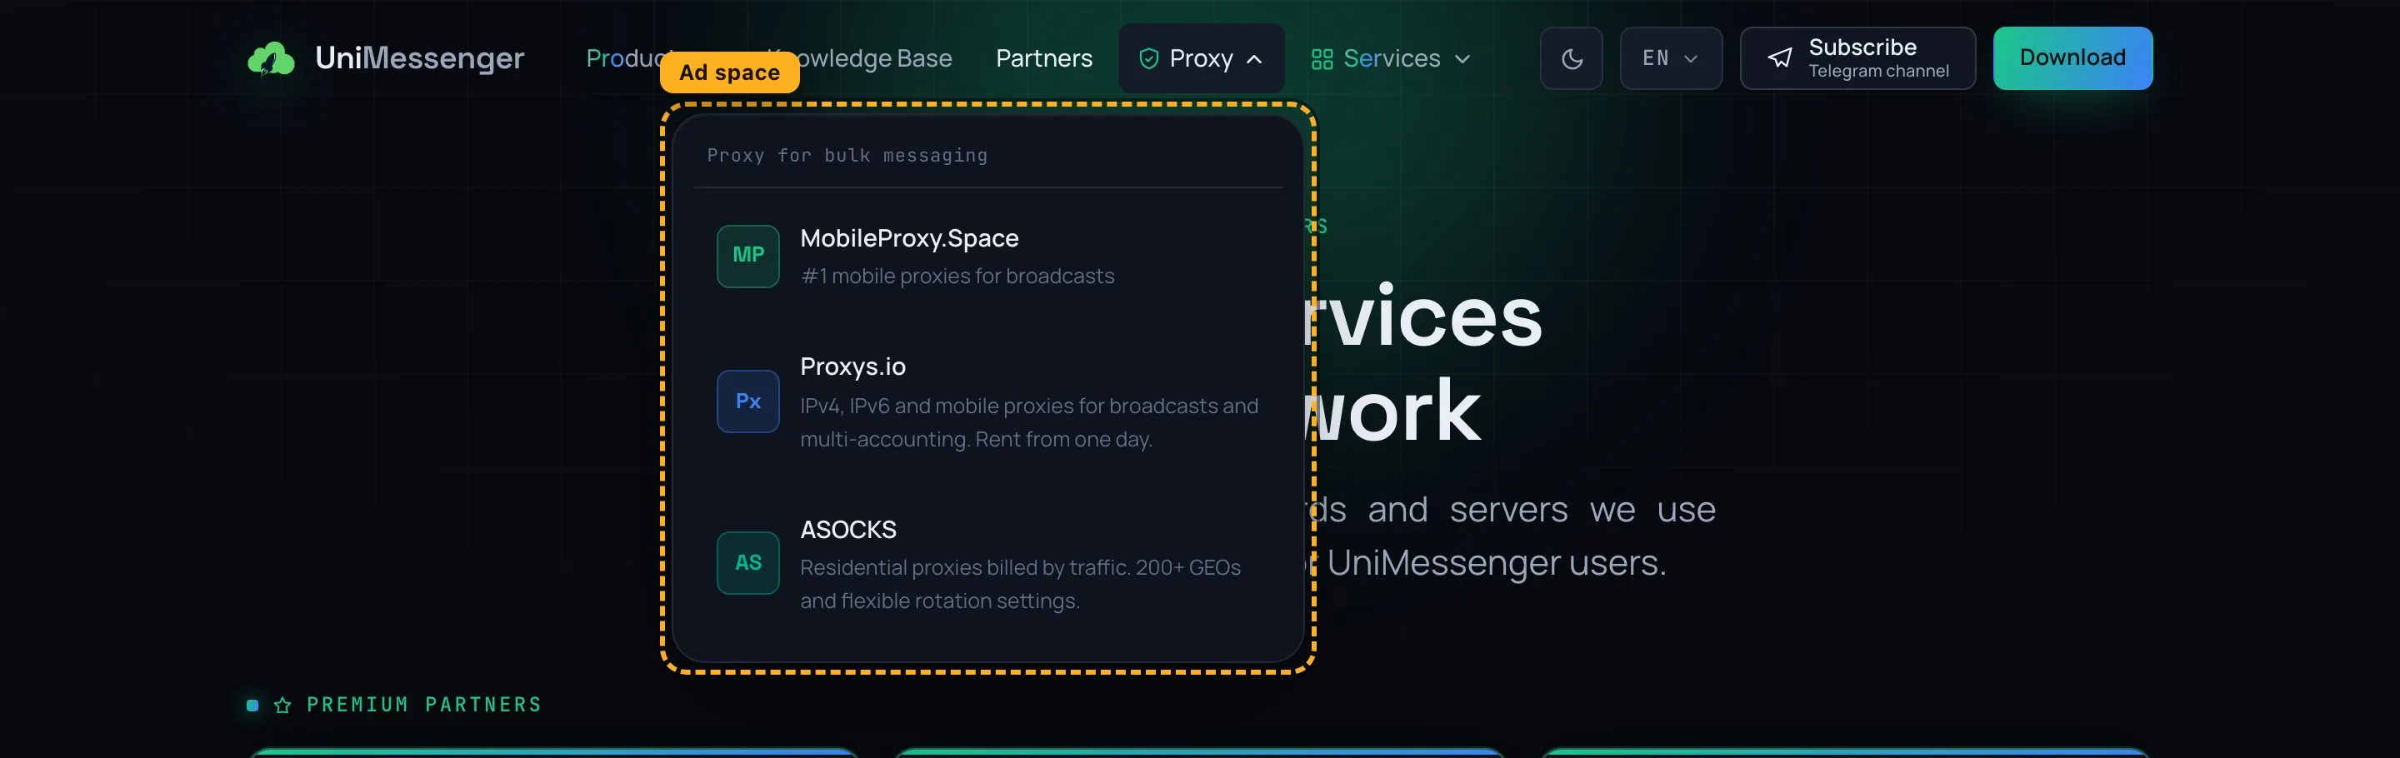This screenshot has height=758, width=2400.
Task: Expand the Services dropdown
Action: point(1391,58)
